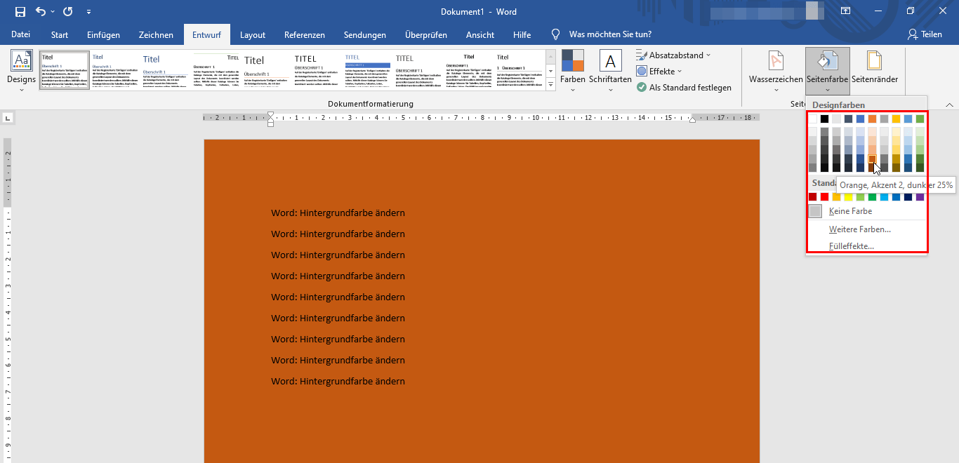
Task: Expand the full style set gallery
Action: [551, 83]
